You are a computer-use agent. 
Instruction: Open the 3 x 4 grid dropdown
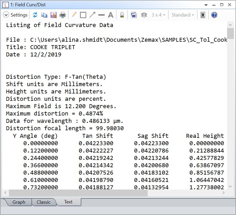[158, 15]
